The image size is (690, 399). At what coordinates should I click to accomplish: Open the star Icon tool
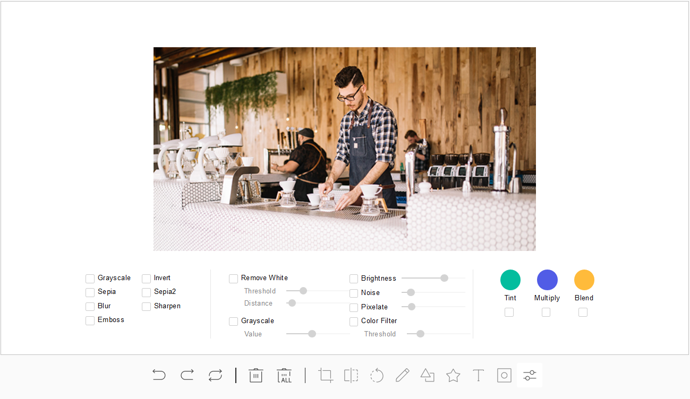453,376
